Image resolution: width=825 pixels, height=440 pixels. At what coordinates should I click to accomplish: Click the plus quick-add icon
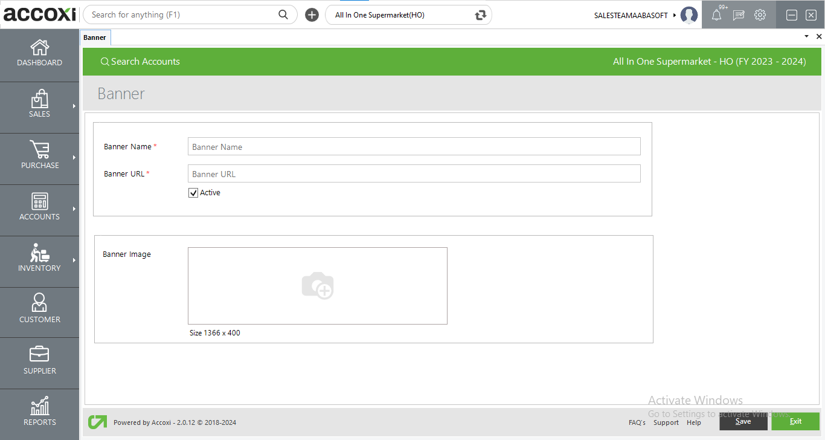click(312, 15)
